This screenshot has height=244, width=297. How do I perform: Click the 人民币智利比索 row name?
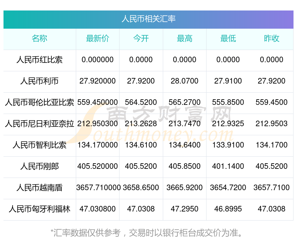39,145
